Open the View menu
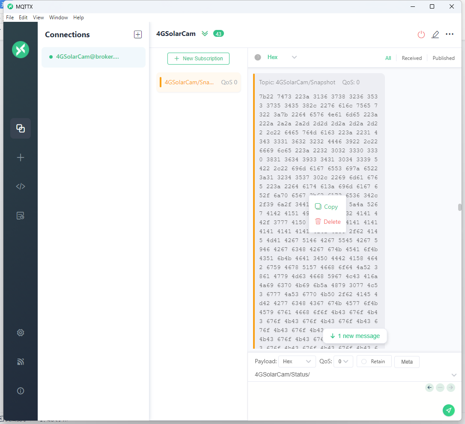This screenshot has height=424, width=465. [x=38, y=18]
